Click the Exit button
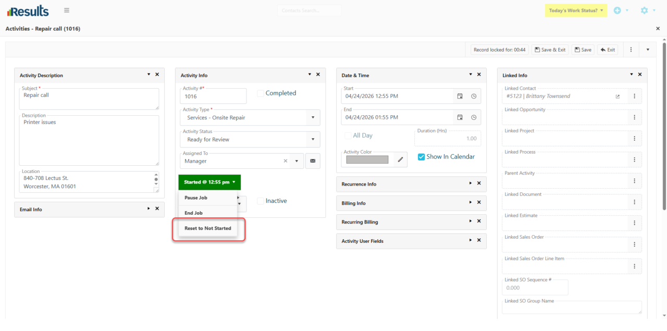 [x=608, y=50]
